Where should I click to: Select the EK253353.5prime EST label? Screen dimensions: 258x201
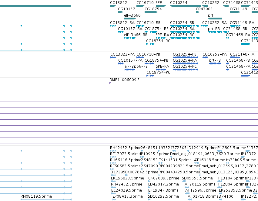click(235, 190)
